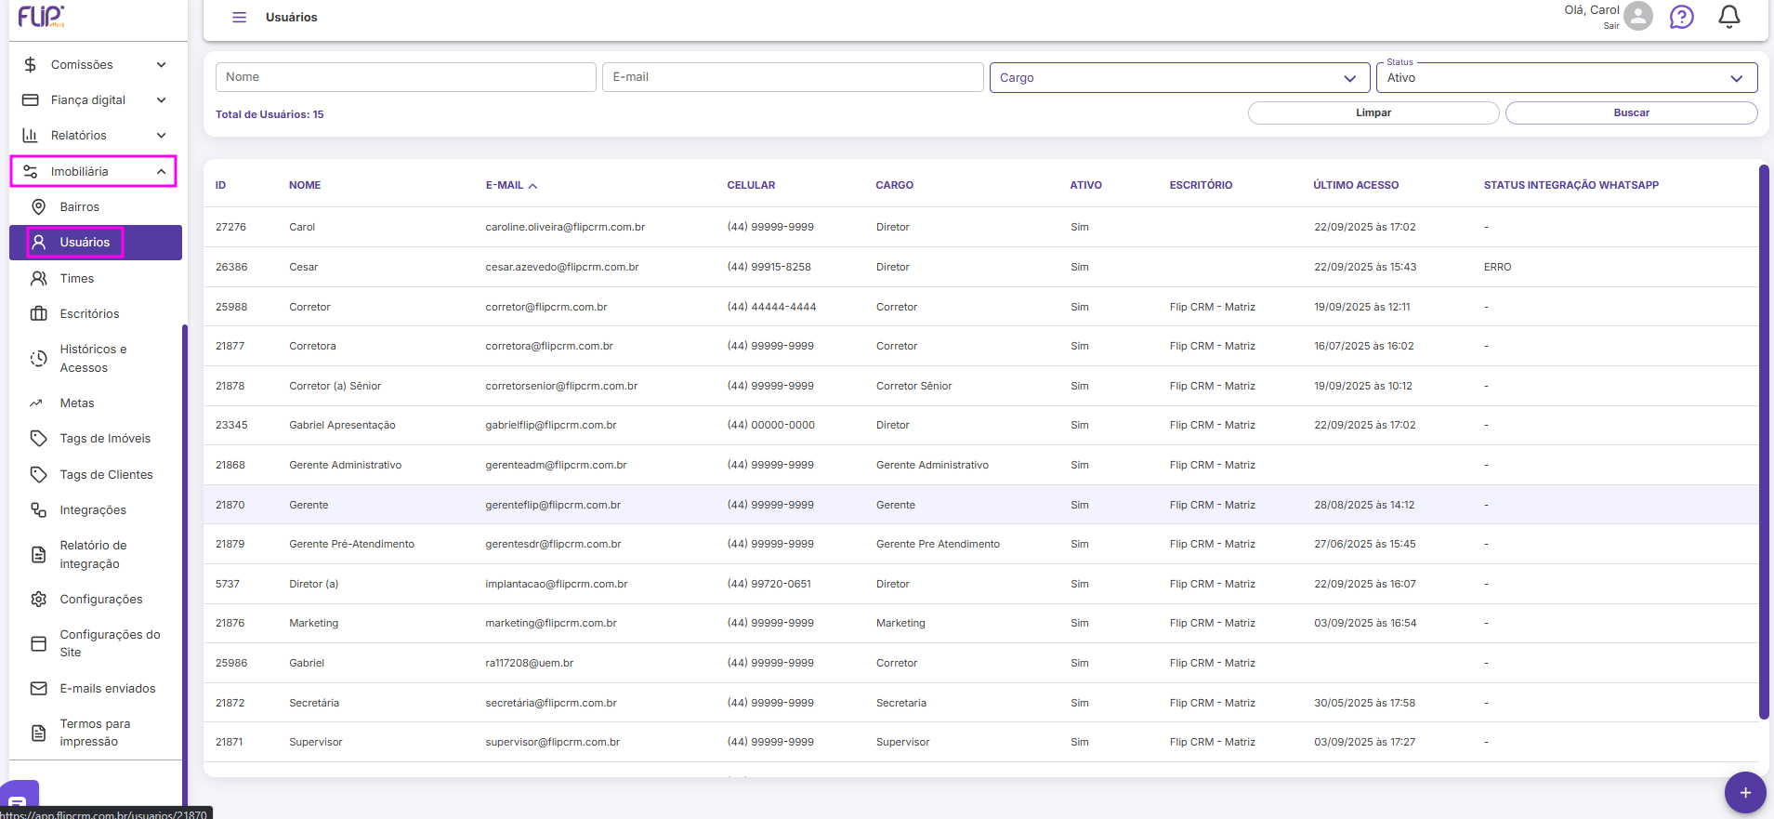Expand the Comissões menu chevron
Screen dimensions: 1774x819
coord(162,65)
